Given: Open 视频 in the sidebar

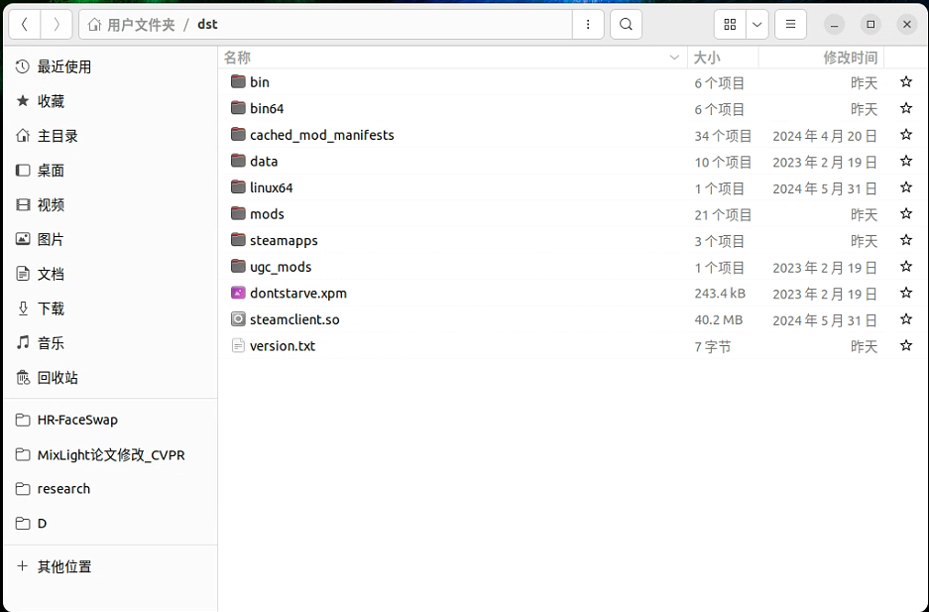Looking at the screenshot, I should 110,205.
